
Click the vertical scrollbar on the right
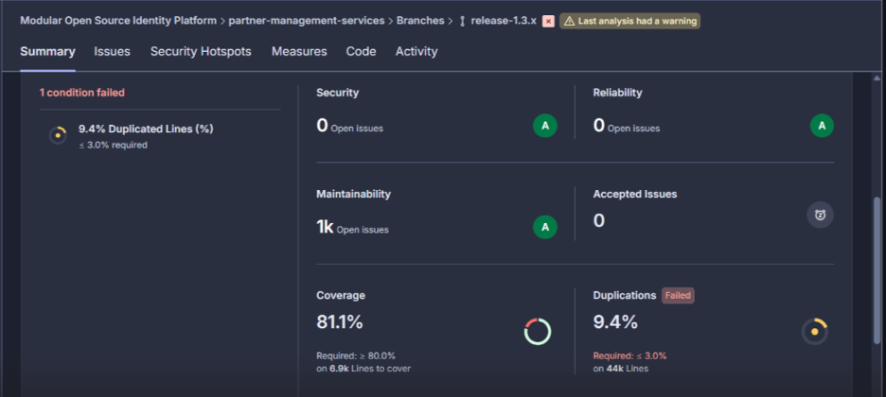click(x=878, y=274)
